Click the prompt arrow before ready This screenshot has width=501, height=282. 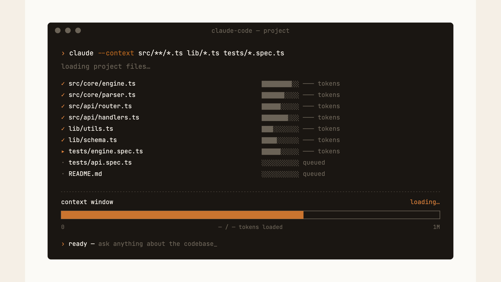point(63,244)
